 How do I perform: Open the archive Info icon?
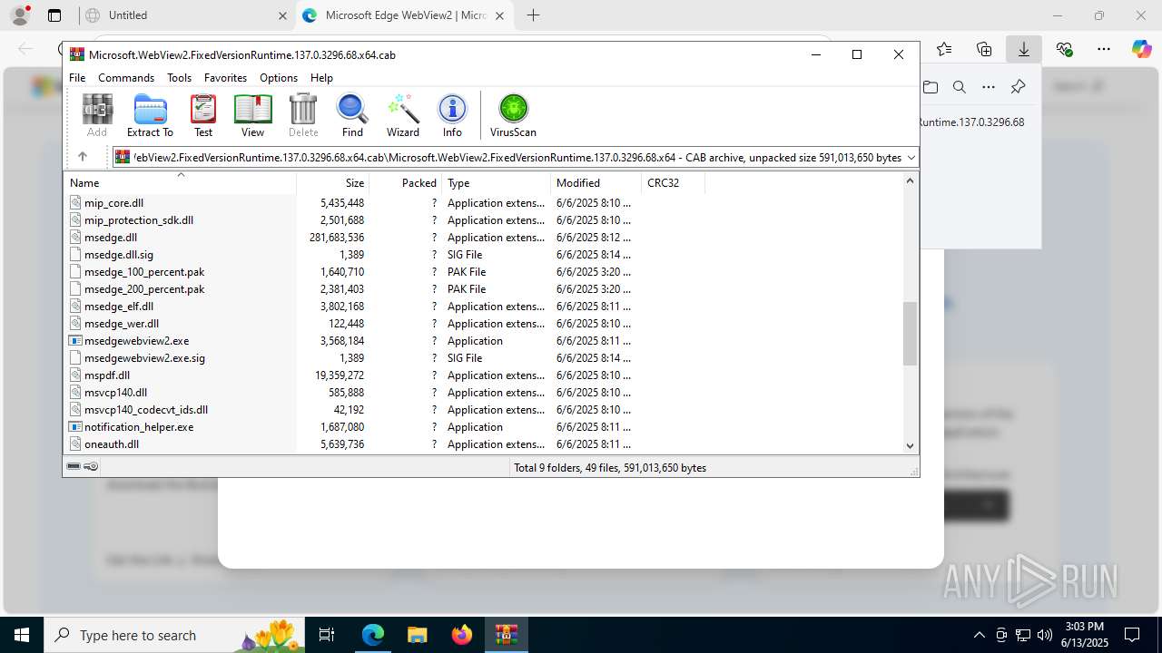click(452, 115)
